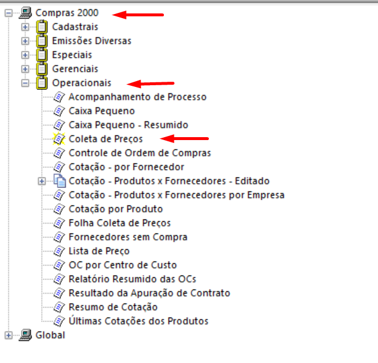Viewport: 378px width, 363px height.
Task: Expand the Especiais folder
Action: [25, 55]
